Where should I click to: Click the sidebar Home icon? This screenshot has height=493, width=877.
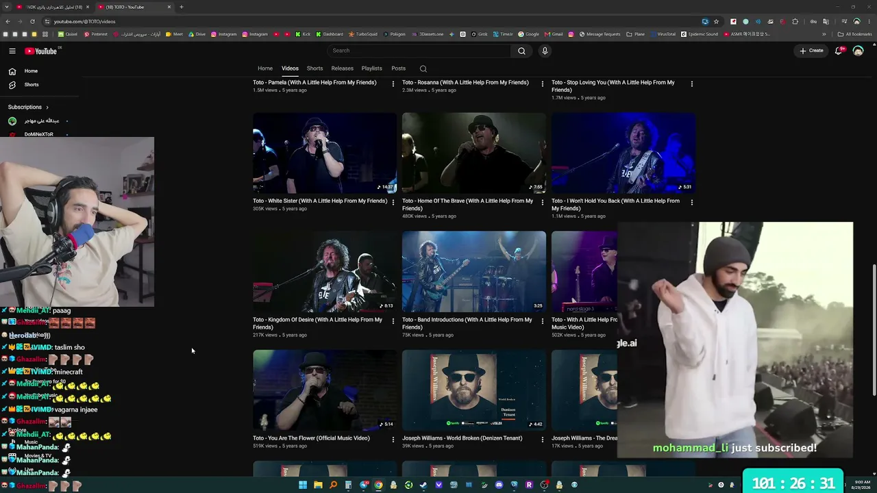coord(12,71)
